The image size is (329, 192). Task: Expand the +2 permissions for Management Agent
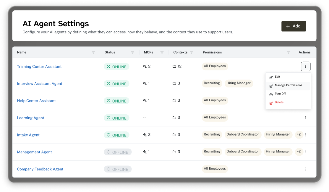[x=299, y=152]
